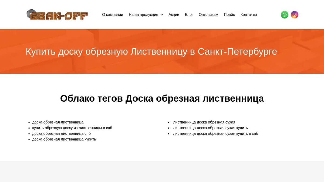Image resolution: width=324 pixels, height=182 pixels.
Task: Click the page heading about Облако тегов
Action: pos(162,98)
